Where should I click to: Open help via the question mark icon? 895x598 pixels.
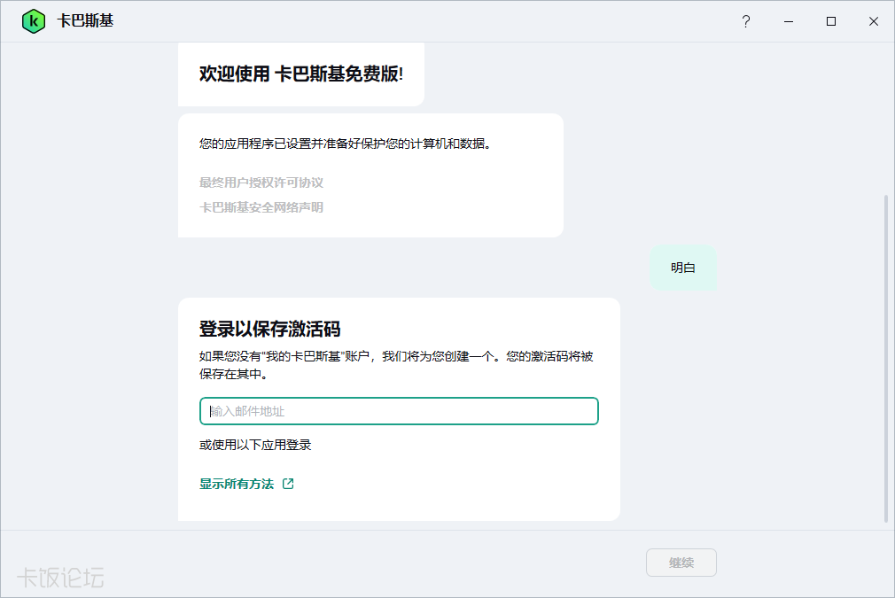point(746,21)
